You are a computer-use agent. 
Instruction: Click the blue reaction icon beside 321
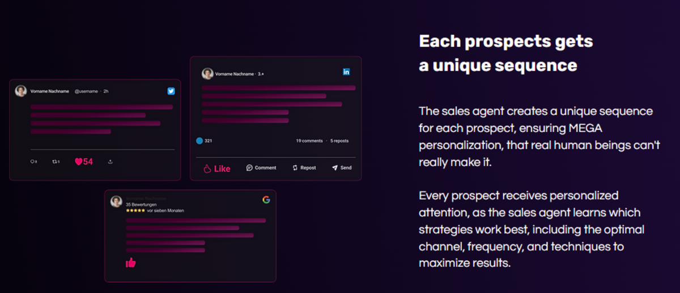[199, 141]
